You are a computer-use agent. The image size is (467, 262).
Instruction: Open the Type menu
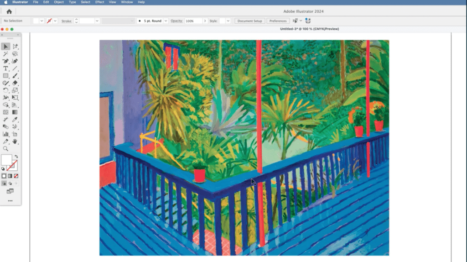point(73,2)
